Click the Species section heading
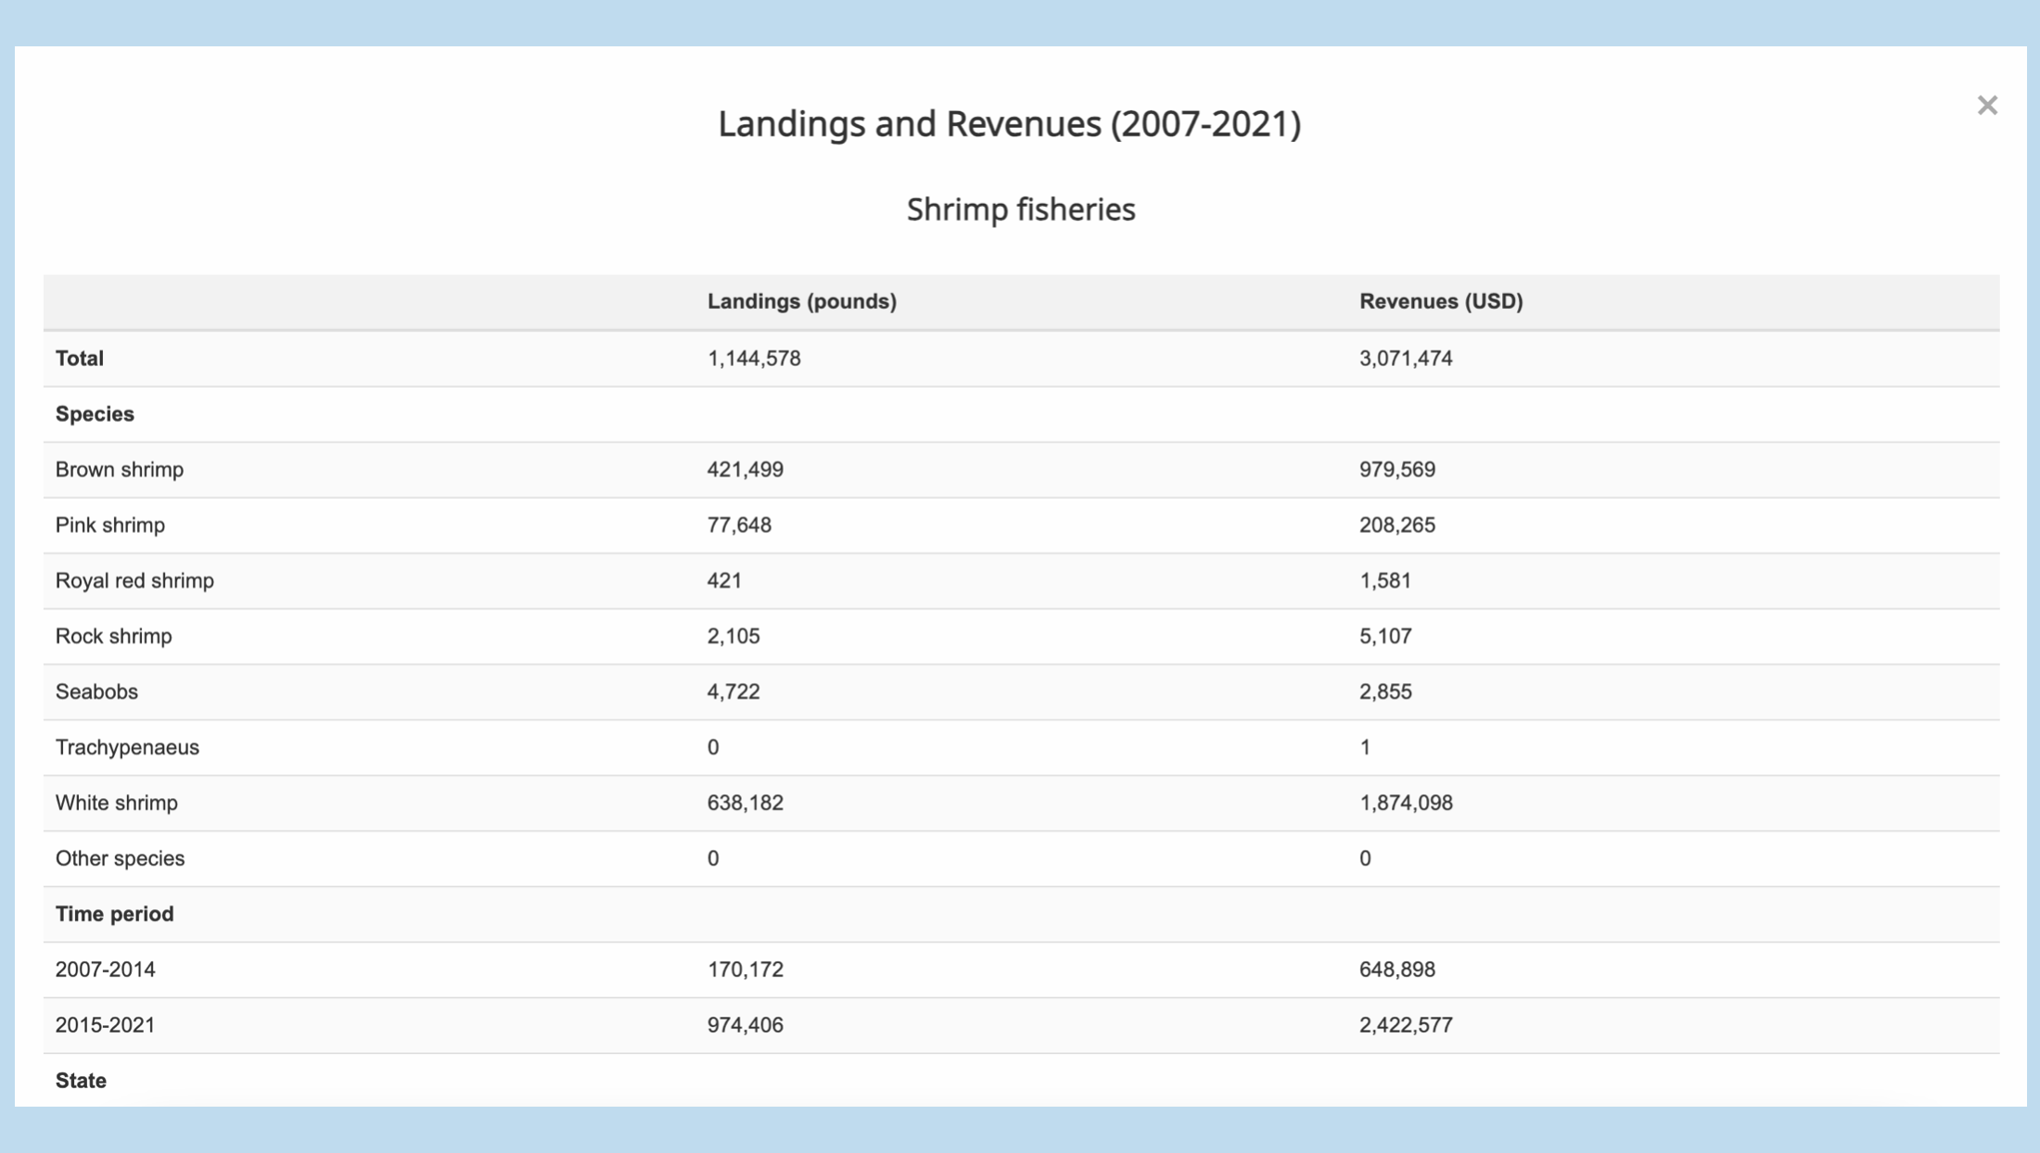Image resolution: width=2040 pixels, height=1153 pixels. 95,414
